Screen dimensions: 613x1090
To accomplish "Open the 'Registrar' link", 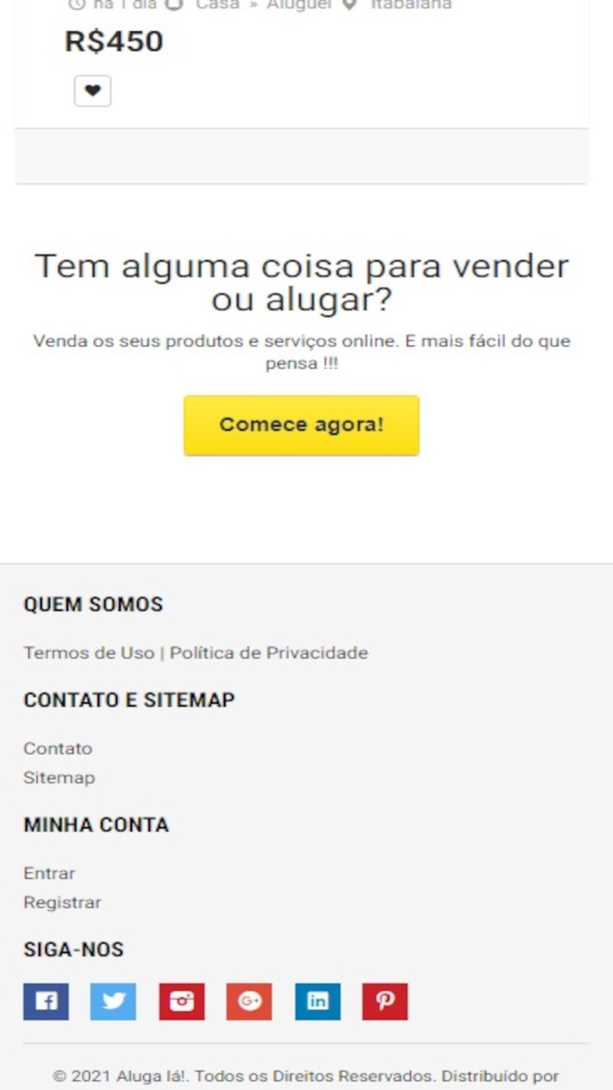I will pos(62,902).
